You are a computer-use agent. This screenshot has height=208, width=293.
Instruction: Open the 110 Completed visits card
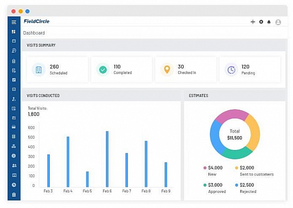click(x=122, y=70)
